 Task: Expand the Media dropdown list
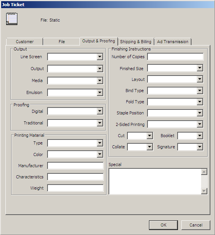(x=100, y=81)
